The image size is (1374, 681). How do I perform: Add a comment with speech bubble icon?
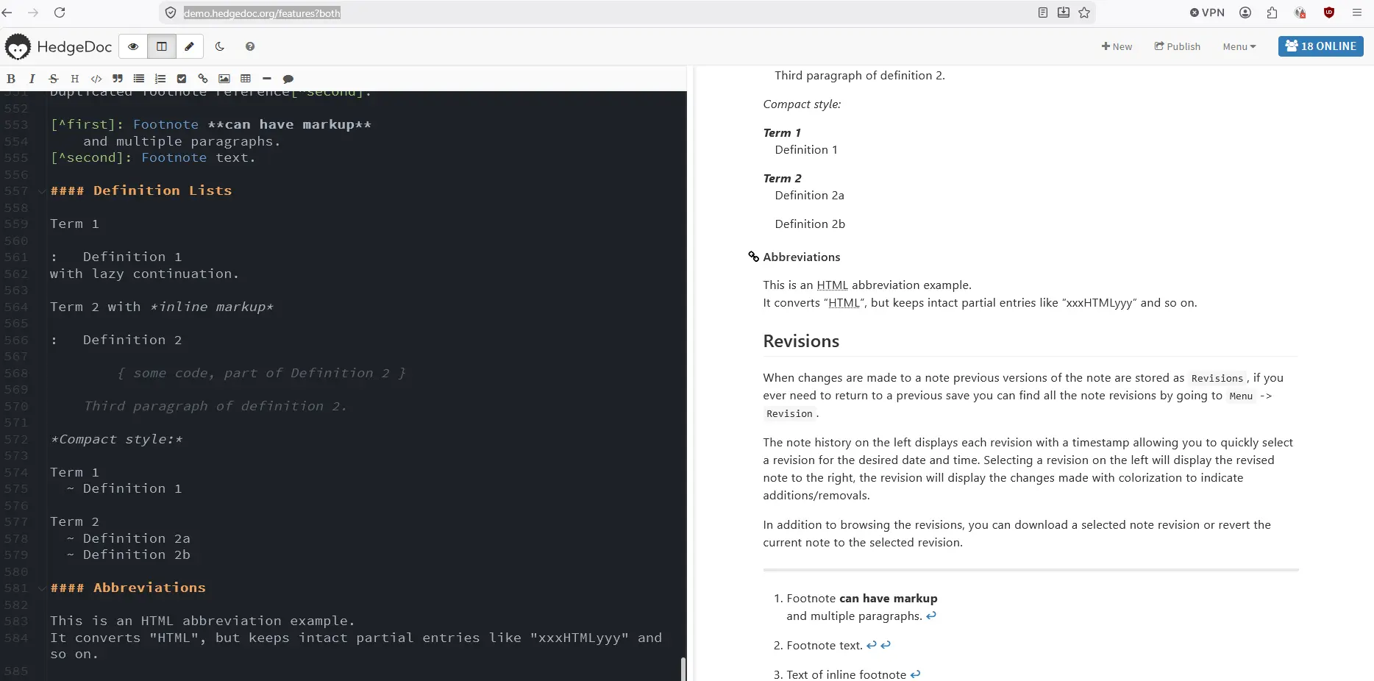coord(288,79)
